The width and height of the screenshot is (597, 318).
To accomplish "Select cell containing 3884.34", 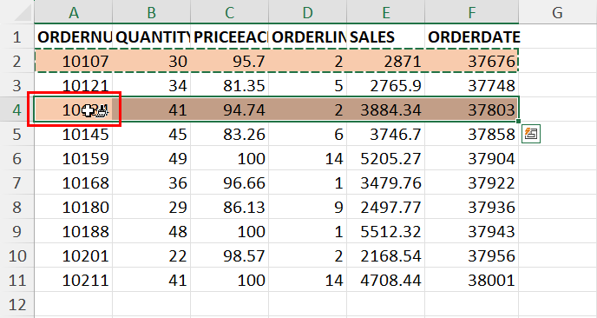I will tap(385, 109).
